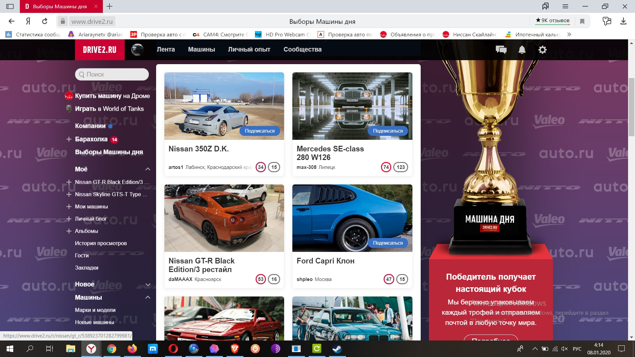
Task: Open the 'Компании' sidebar link
Action: [x=90, y=126]
